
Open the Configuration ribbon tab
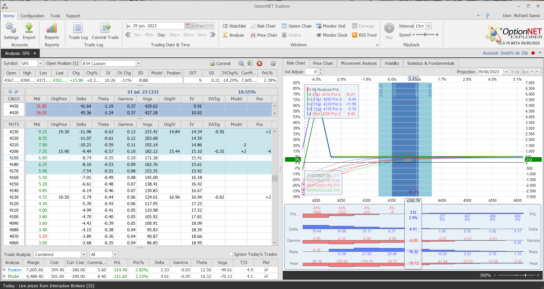click(32, 16)
